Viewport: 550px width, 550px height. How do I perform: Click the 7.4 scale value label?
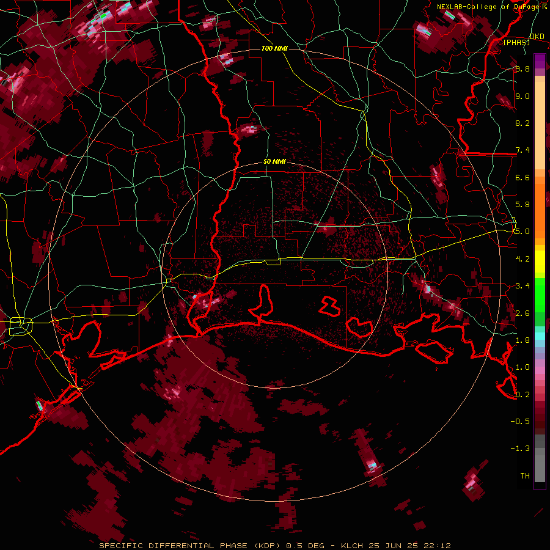tap(522, 150)
